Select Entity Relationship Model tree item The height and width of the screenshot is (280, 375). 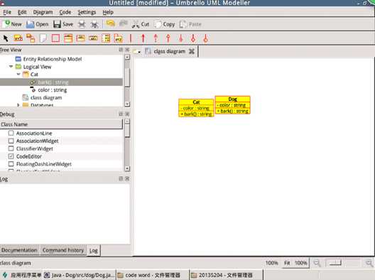coord(53,59)
